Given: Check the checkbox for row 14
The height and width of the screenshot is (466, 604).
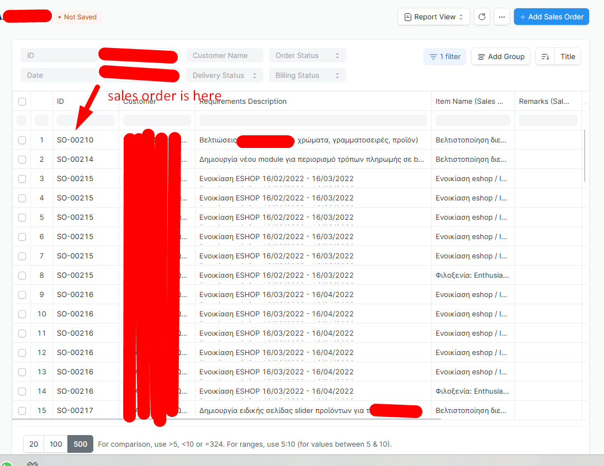Looking at the screenshot, I should tap(22, 391).
